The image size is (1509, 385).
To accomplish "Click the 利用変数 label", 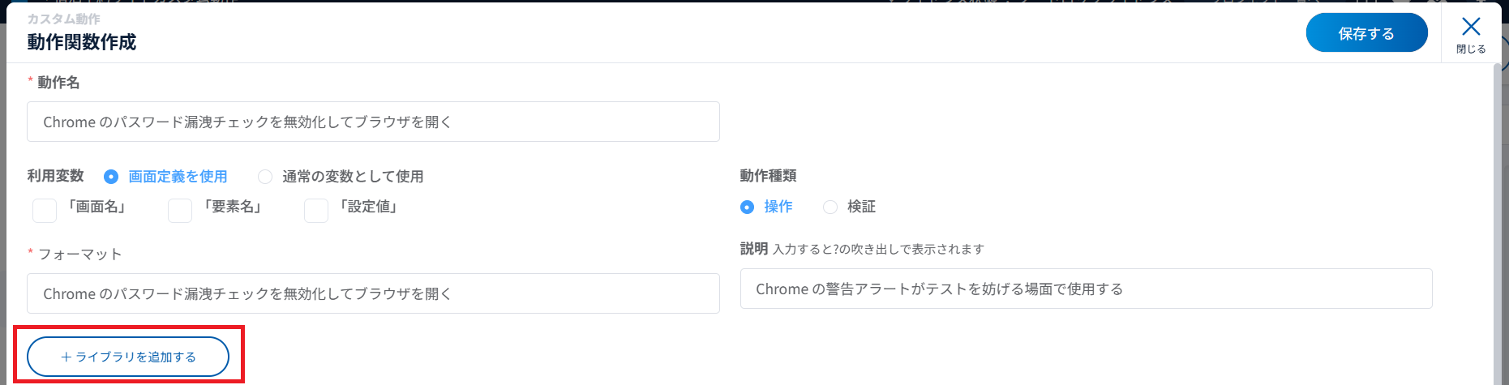I will (x=55, y=176).
